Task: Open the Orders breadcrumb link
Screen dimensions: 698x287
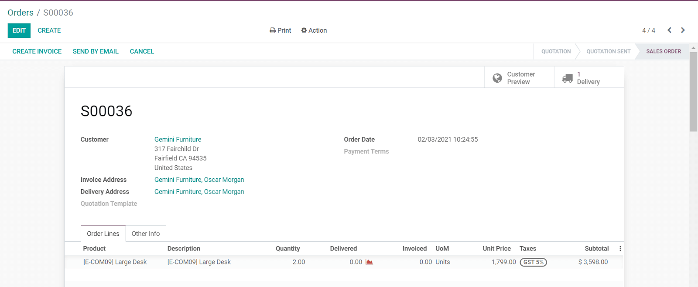Action: coord(21,13)
